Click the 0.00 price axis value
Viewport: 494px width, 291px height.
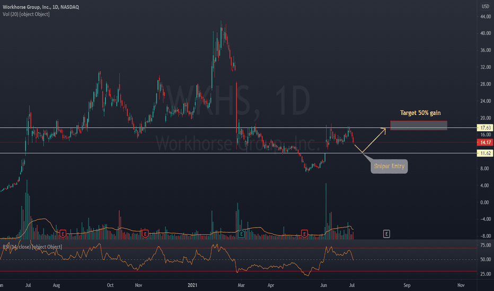pos(486,202)
